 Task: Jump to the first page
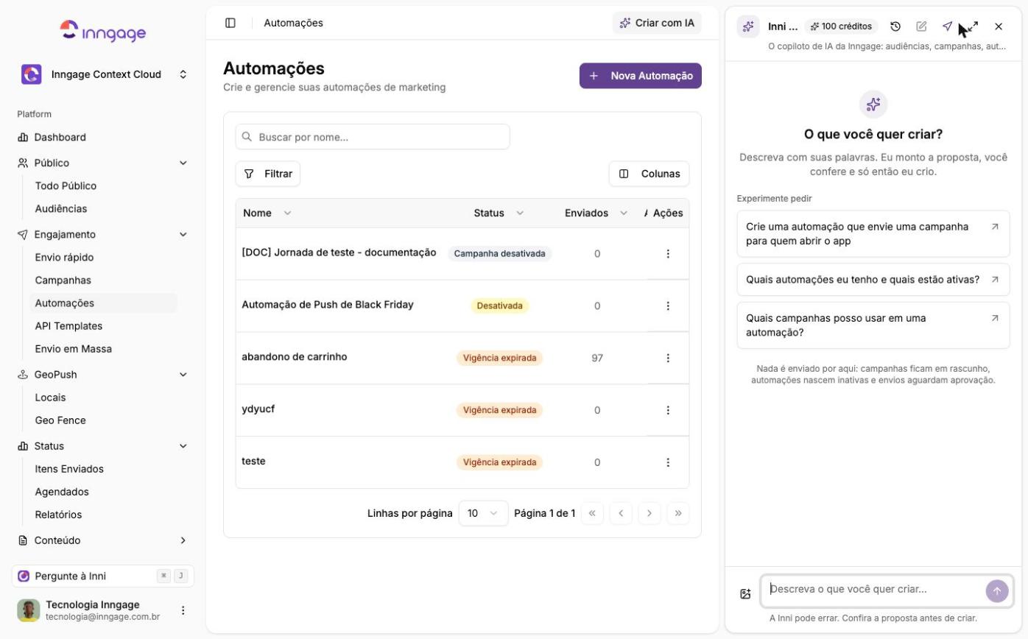(592, 513)
